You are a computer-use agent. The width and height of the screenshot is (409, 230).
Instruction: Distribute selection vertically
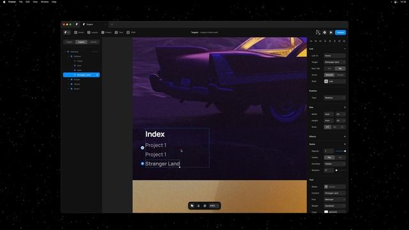344,41
